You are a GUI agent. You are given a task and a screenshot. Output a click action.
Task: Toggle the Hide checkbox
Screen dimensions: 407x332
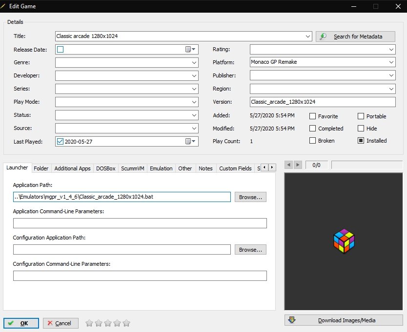click(361, 128)
